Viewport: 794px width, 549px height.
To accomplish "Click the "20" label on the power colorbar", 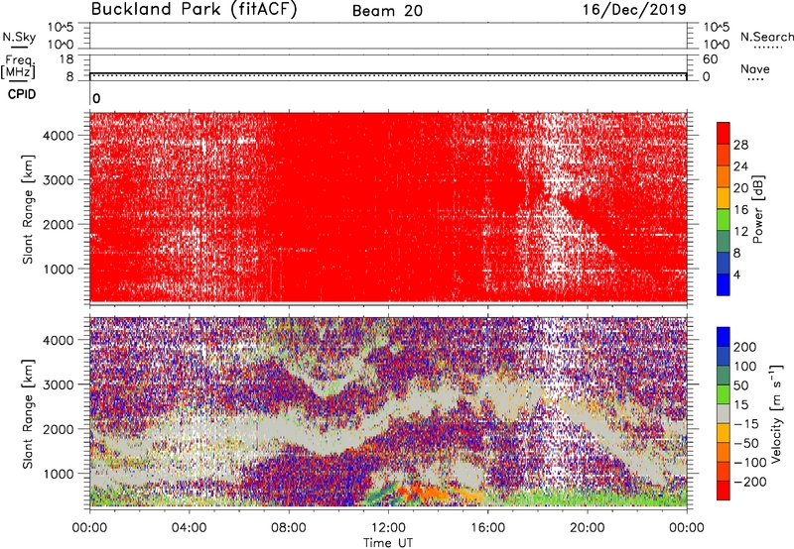I will tap(740, 188).
